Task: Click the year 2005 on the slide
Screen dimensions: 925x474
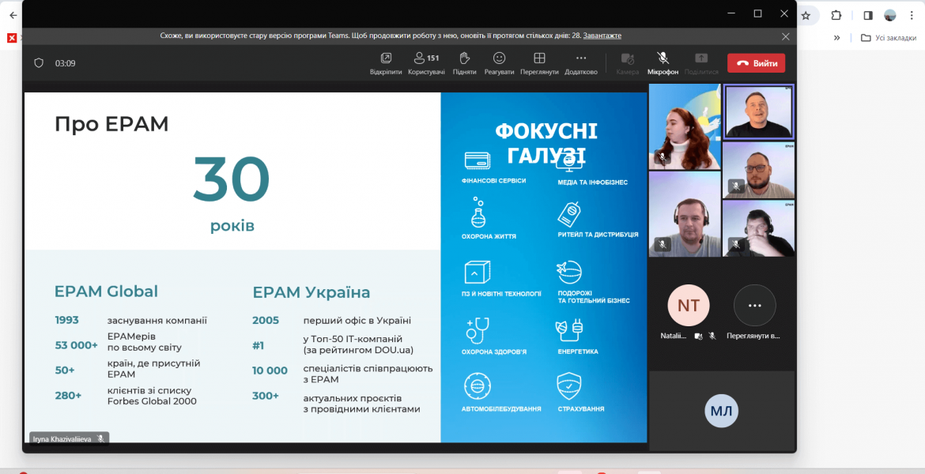Action: [266, 321]
